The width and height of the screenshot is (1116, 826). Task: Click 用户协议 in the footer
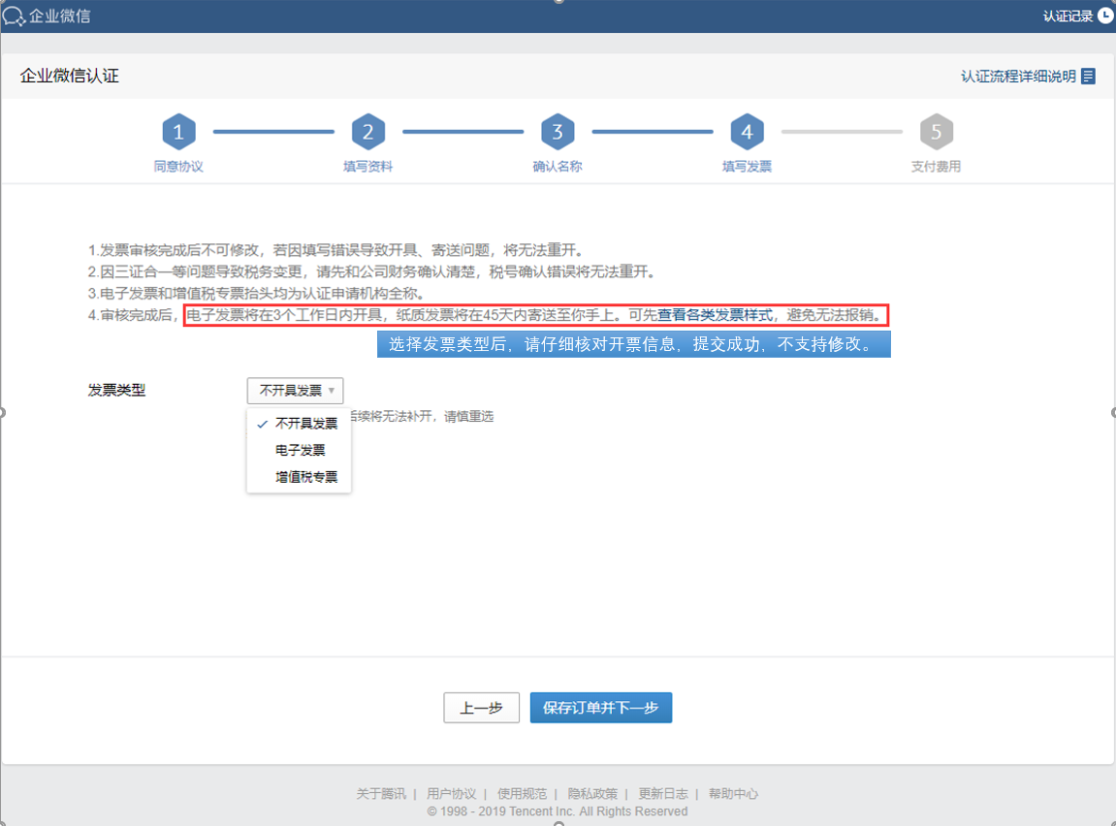(451, 793)
